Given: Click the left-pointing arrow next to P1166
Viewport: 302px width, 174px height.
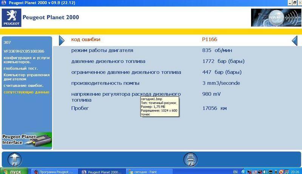Looking at the screenshot, I should coord(294,40).
